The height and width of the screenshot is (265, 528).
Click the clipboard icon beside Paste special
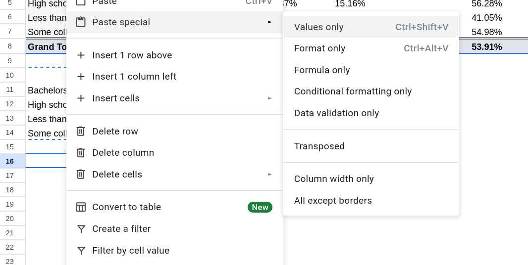pyautogui.click(x=81, y=22)
